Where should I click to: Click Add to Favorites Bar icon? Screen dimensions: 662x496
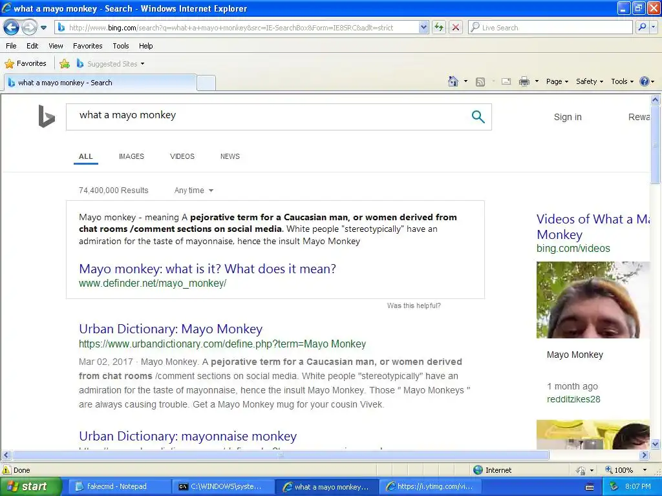[65, 64]
